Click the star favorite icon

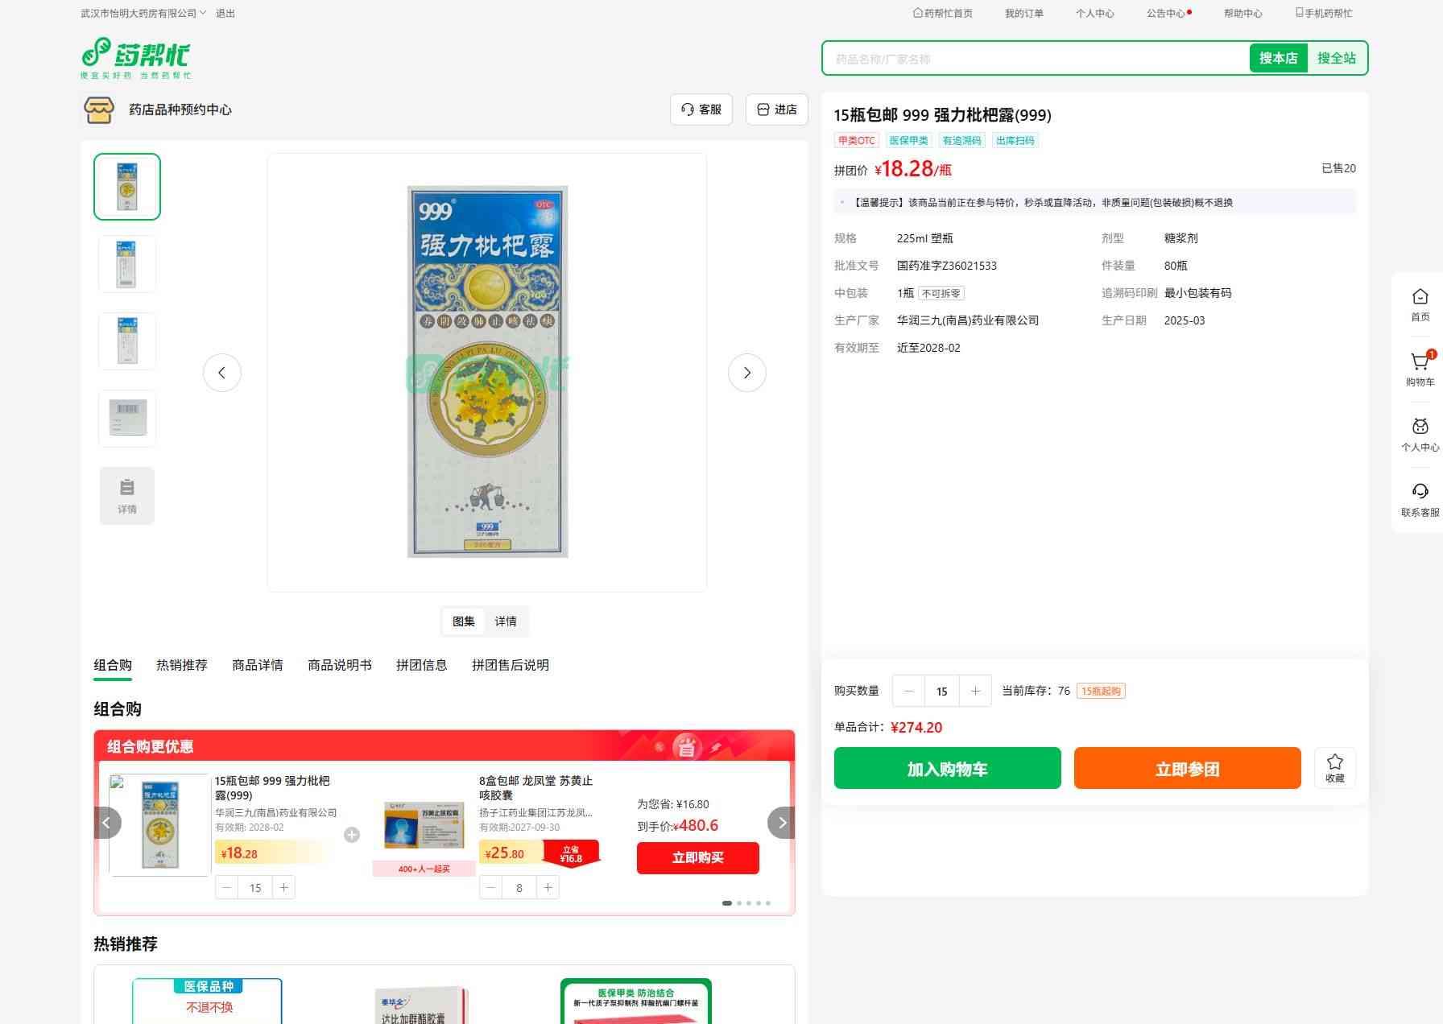pyautogui.click(x=1334, y=763)
